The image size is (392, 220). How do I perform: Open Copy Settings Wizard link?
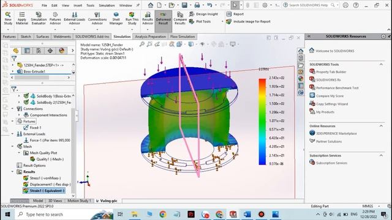click(329, 104)
